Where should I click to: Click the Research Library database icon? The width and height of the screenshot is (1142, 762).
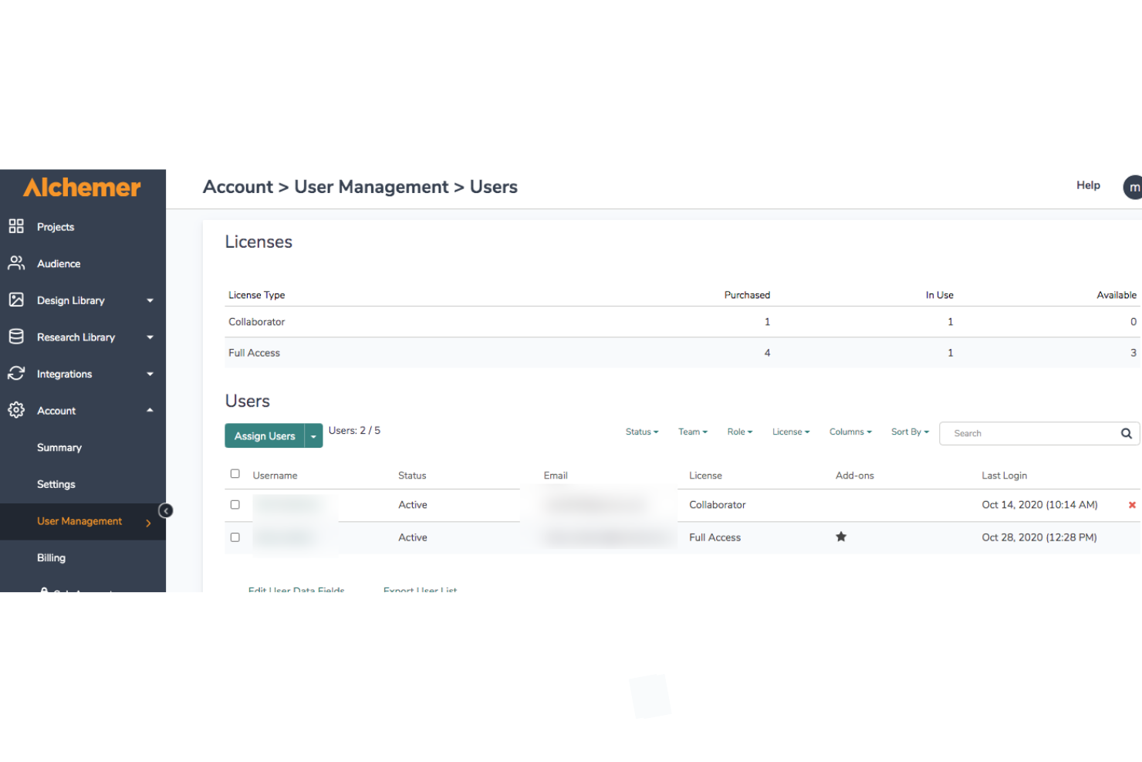(x=16, y=337)
